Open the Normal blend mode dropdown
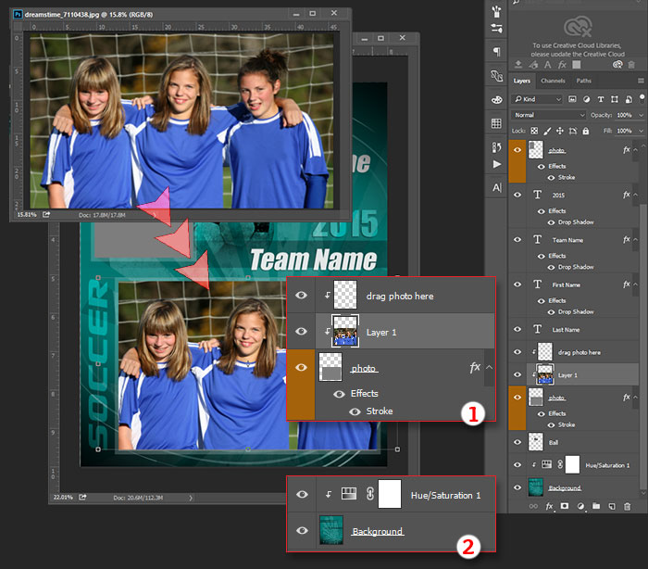This screenshot has height=569, width=648. [549, 115]
